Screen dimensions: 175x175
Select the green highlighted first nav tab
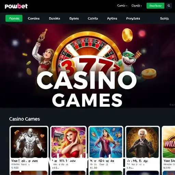pyautogui.click(x=14, y=18)
